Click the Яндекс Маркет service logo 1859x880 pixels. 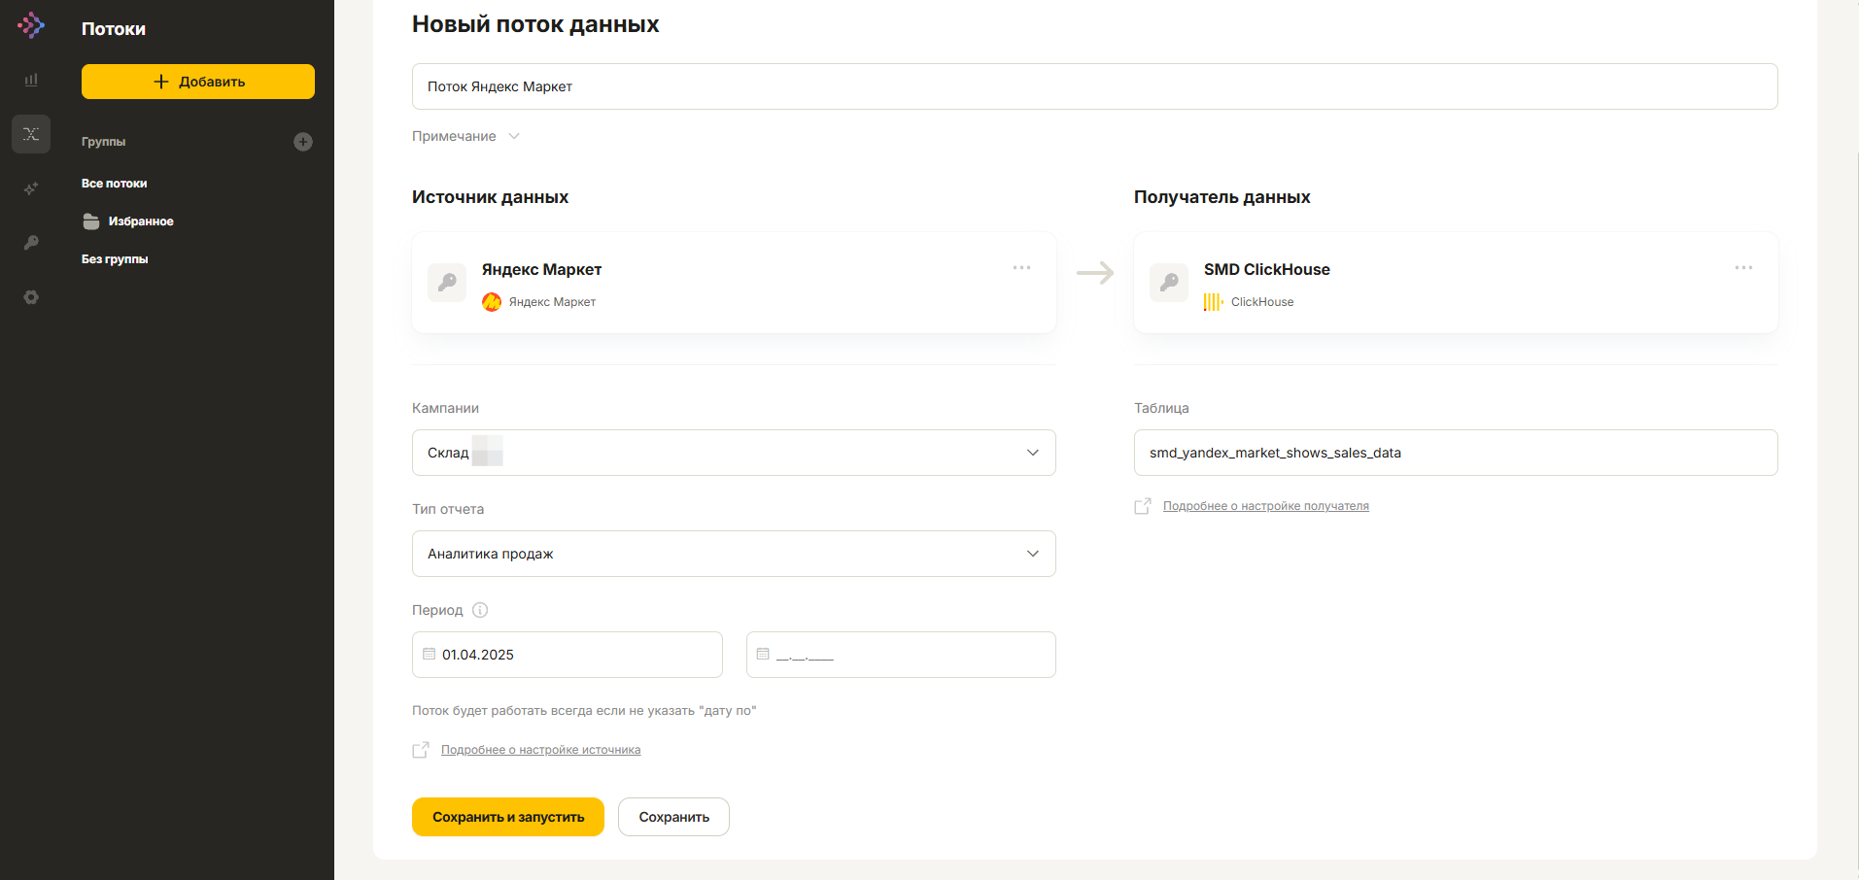pos(492,302)
